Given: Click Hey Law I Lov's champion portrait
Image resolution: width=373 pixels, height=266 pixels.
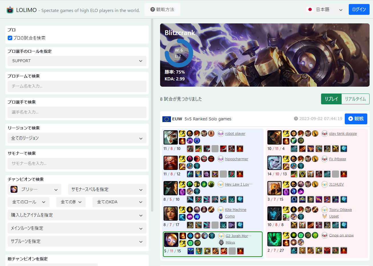Looking at the screenshot, I should (x=171, y=188).
